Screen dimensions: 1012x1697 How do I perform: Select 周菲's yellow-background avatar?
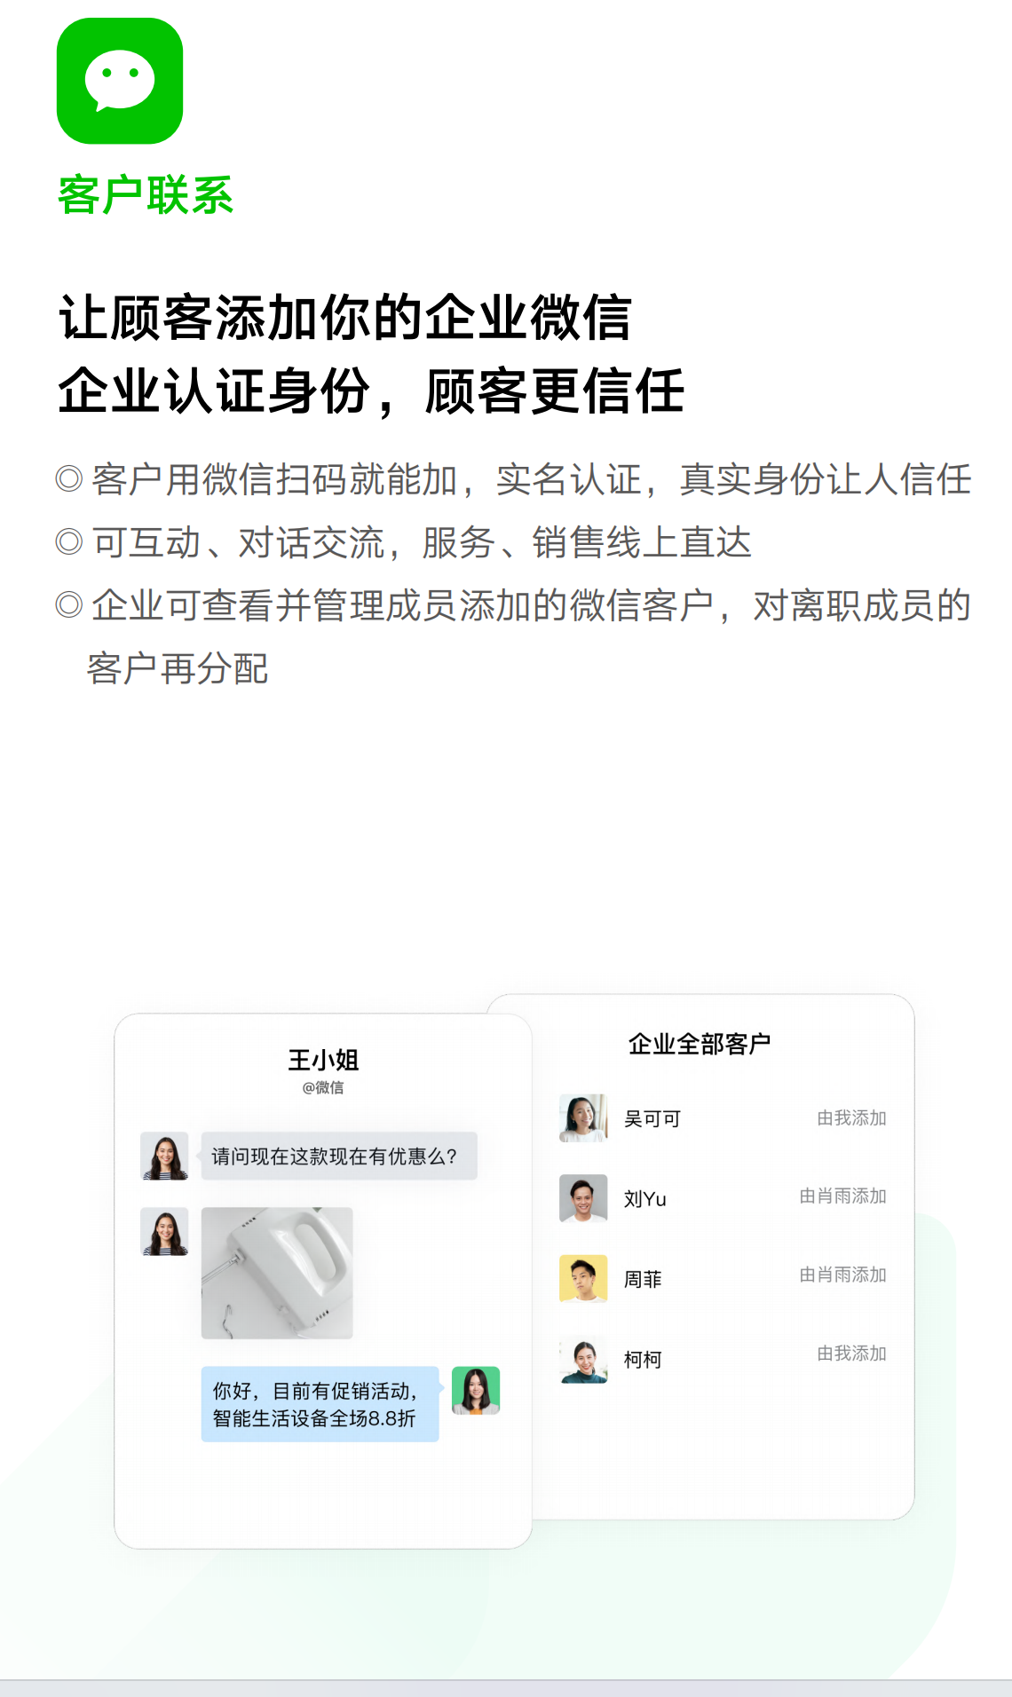click(583, 1278)
